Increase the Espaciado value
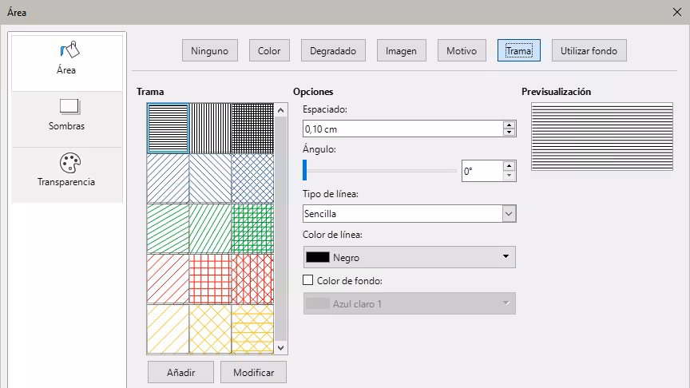The height and width of the screenshot is (388, 690). click(x=510, y=125)
